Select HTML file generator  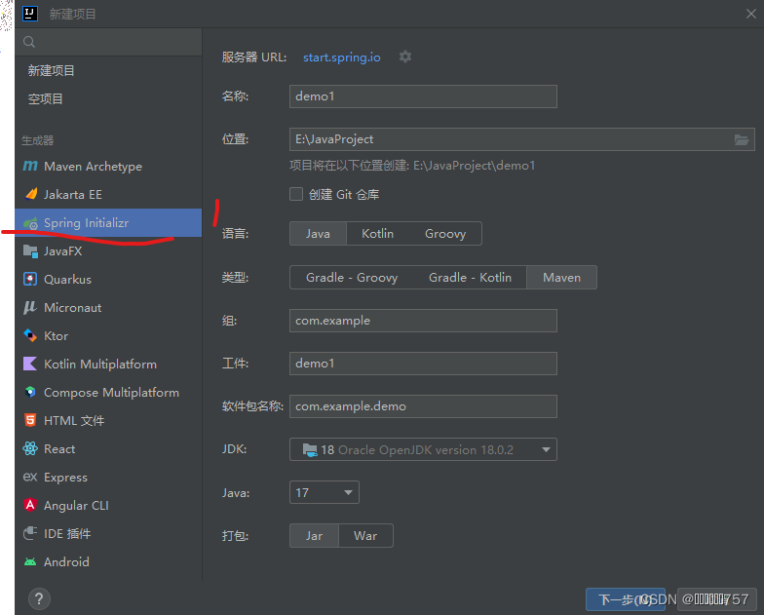click(x=108, y=421)
